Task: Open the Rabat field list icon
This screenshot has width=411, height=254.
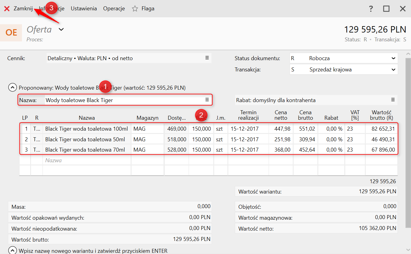Action: click(393, 100)
